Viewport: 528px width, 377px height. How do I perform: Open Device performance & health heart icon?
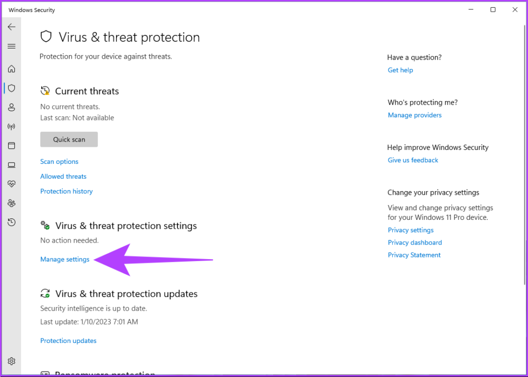pyautogui.click(x=11, y=184)
